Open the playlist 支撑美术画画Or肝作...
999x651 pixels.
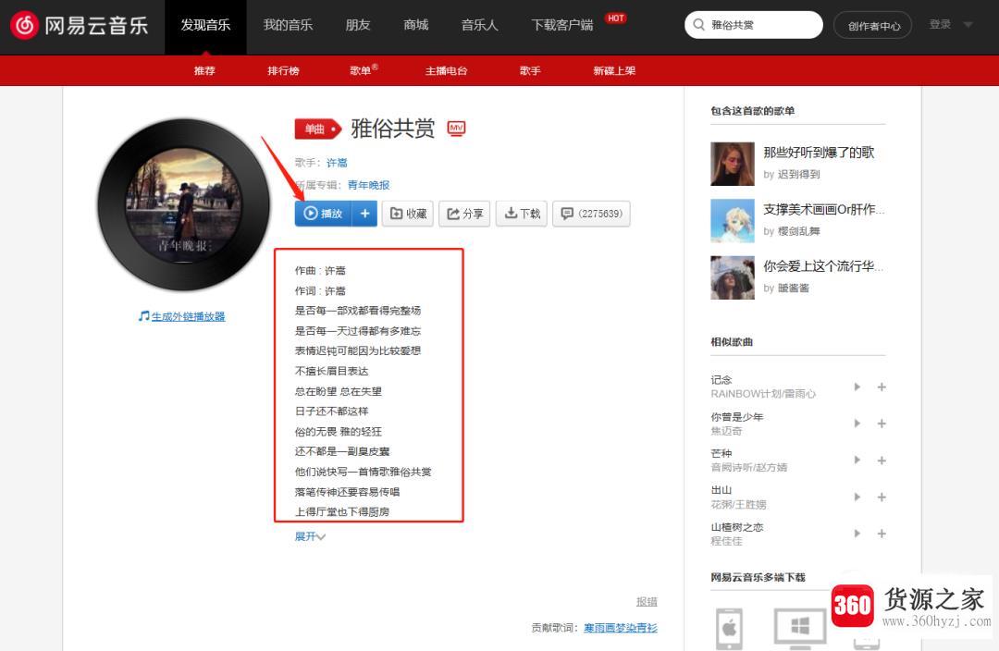click(x=824, y=210)
